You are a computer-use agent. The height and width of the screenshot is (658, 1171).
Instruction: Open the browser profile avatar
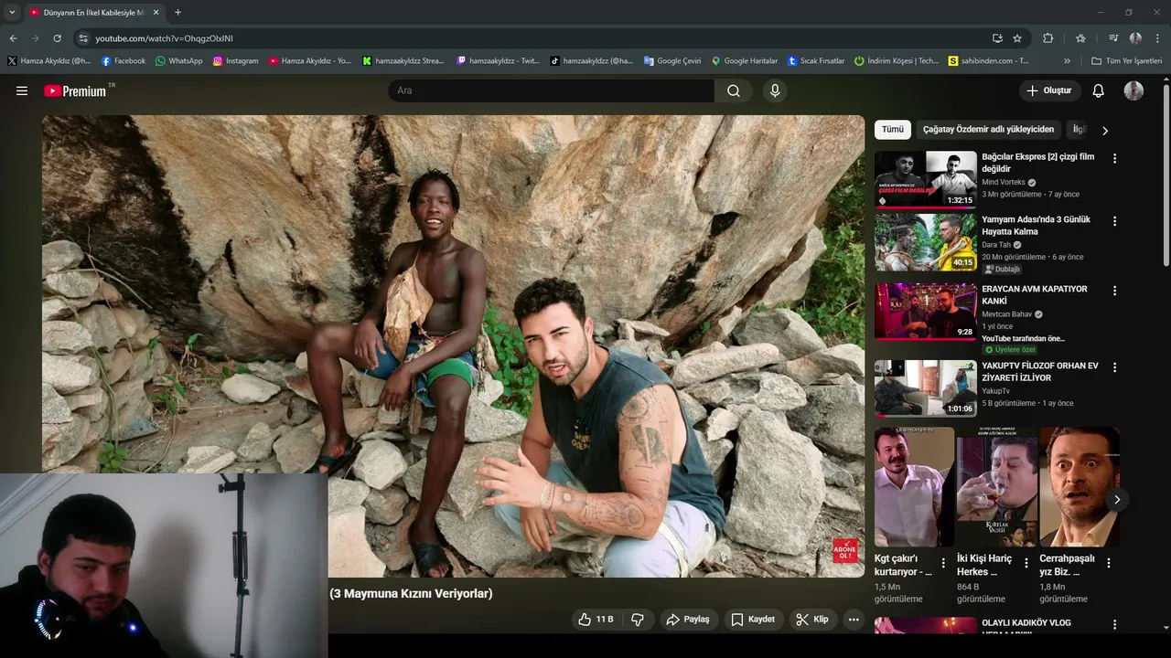pyautogui.click(x=1135, y=38)
